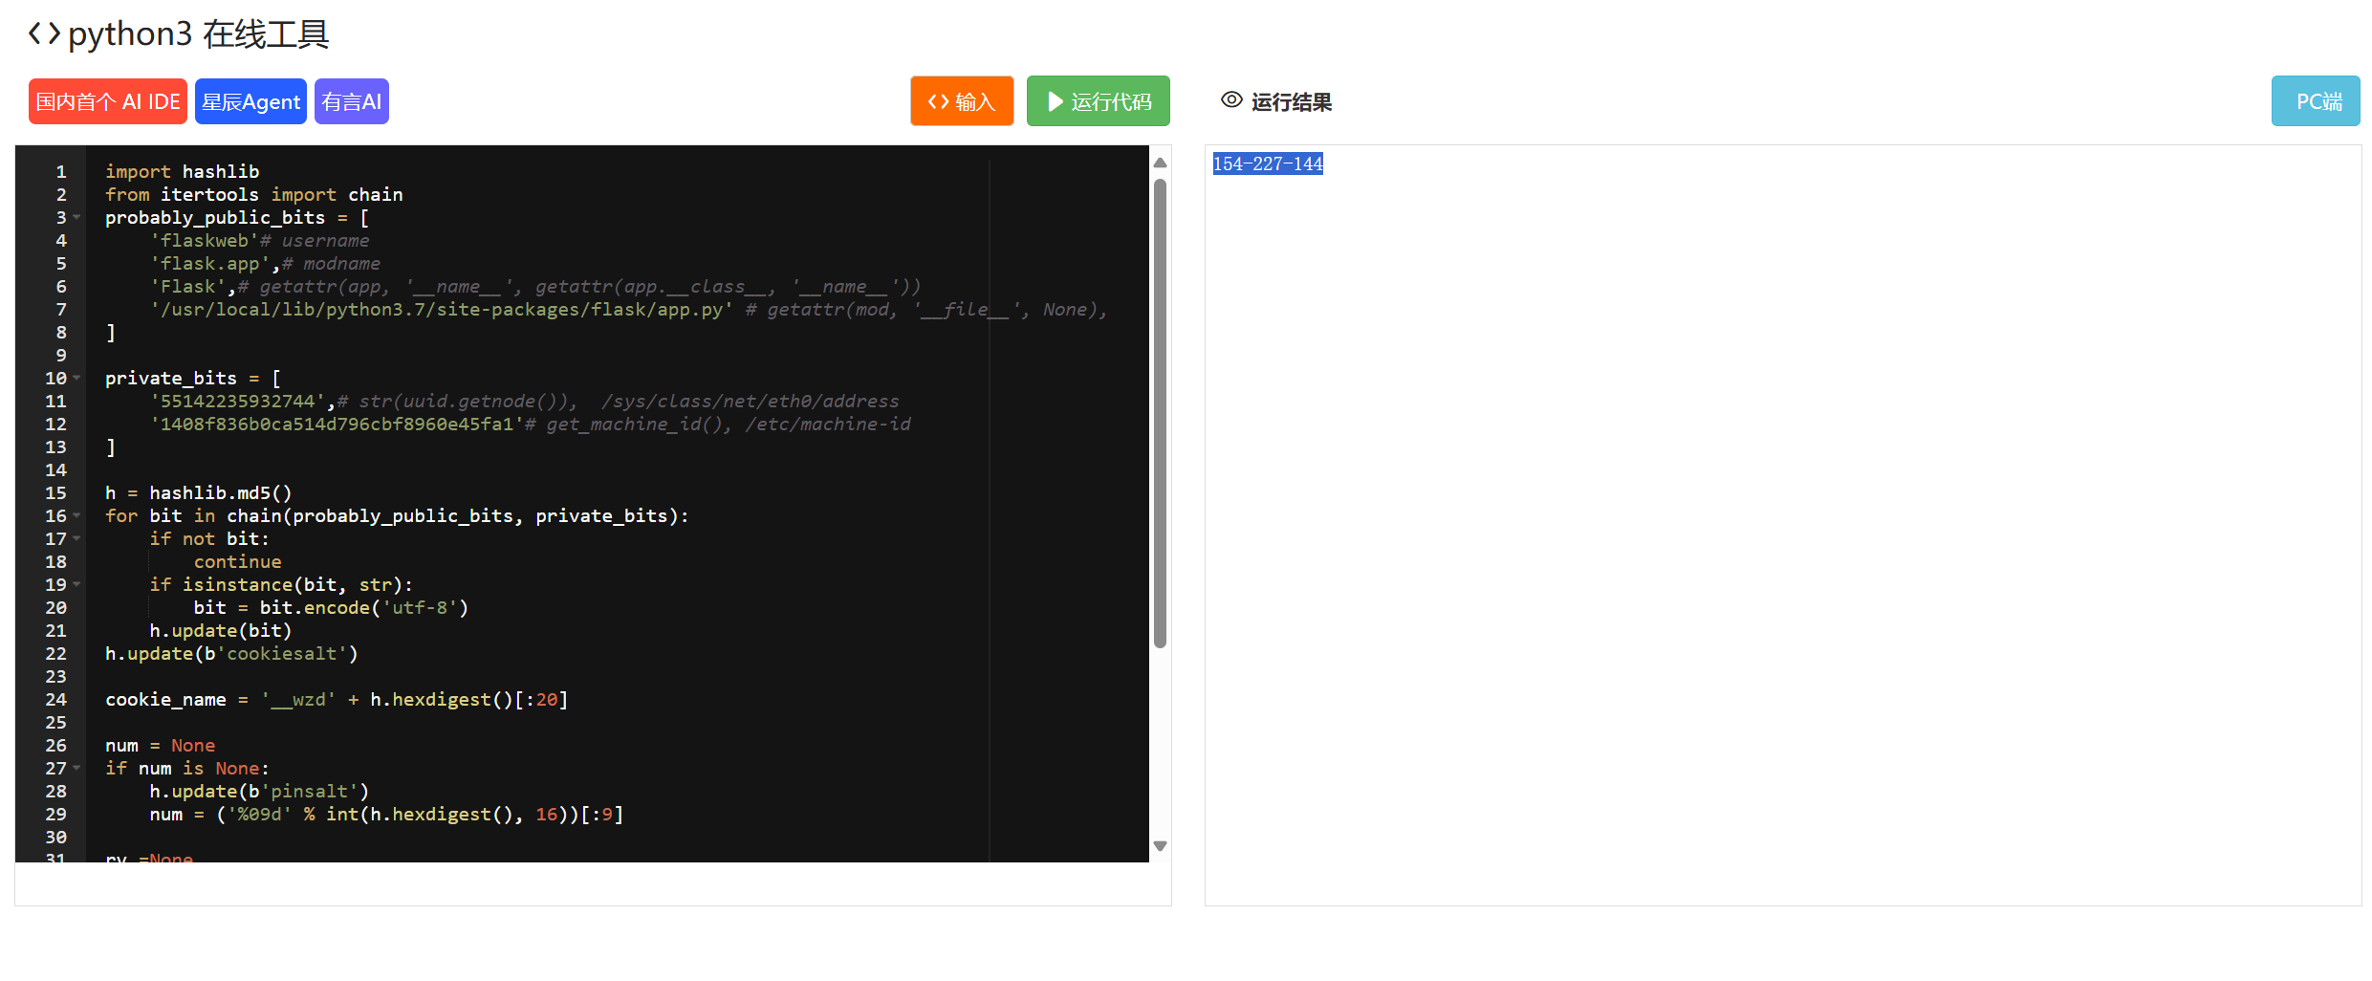
Task: Click the python3 在线工具 page title
Action: (x=199, y=34)
